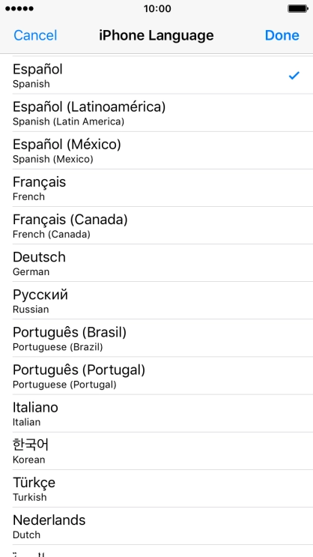
Task: Pick Português (Portugal) language
Action: click(156, 376)
